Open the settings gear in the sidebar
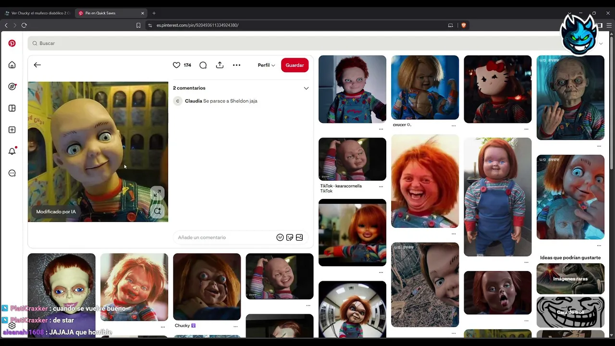The image size is (615, 346). click(12, 326)
